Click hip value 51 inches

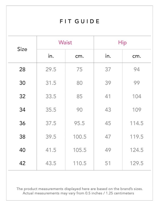tap(108, 163)
